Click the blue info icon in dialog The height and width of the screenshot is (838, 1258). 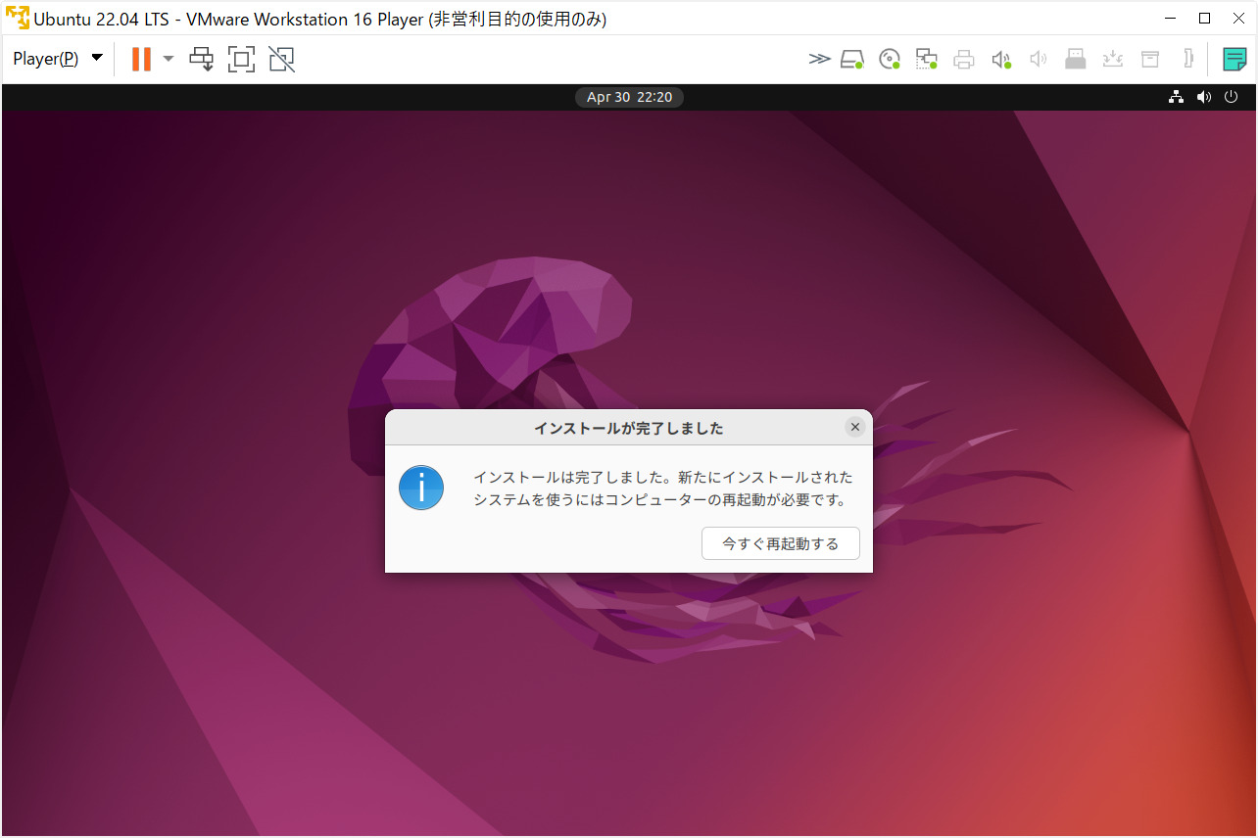[421, 488]
